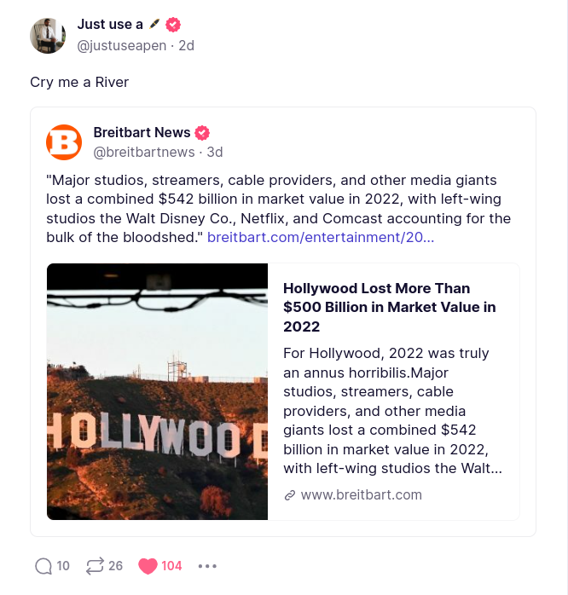Screen dimensions: 568x595
Task: Open the Just use a profile picture
Action: point(48,35)
